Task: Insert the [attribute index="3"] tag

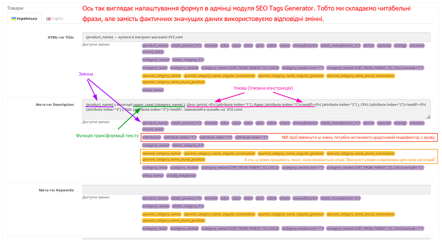Action: click(x=252, y=137)
